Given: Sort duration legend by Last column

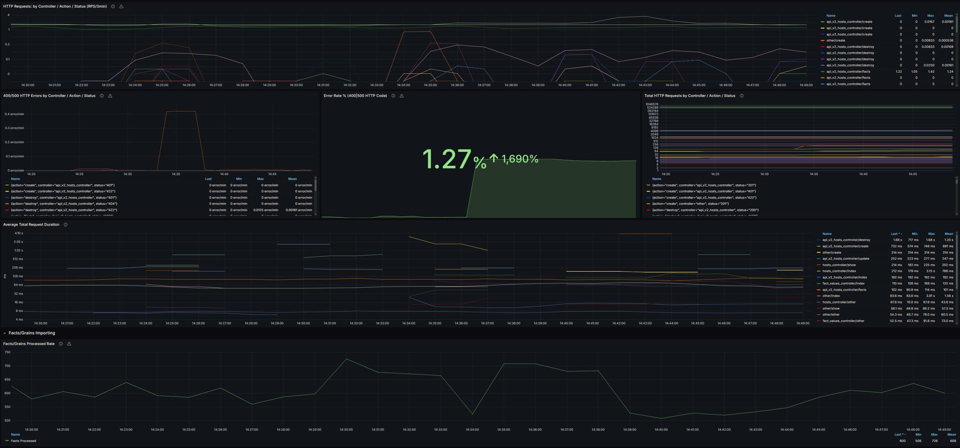Looking at the screenshot, I should pyautogui.click(x=894, y=233).
